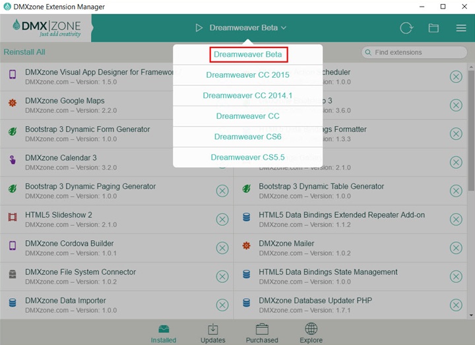Switch to Installed tab
Viewport: 475px width, 345px height.
pyautogui.click(x=164, y=334)
